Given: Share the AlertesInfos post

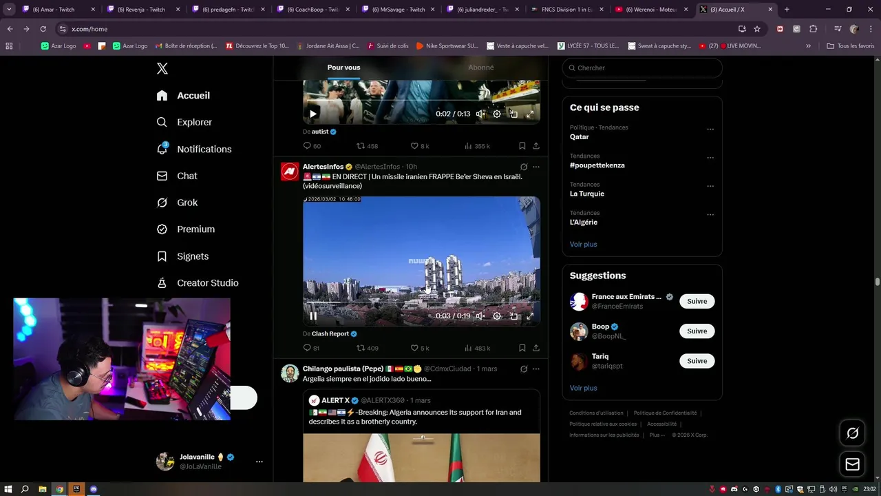Looking at the screenshot, I should coord(536,348).
